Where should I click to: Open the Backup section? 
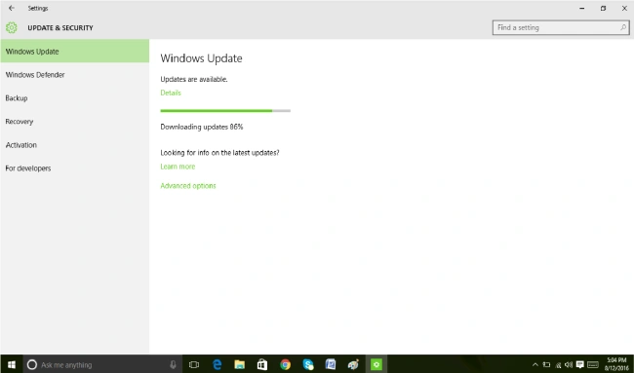75,98
